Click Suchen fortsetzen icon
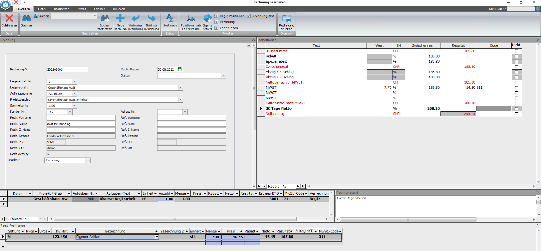 pos(105,19)
